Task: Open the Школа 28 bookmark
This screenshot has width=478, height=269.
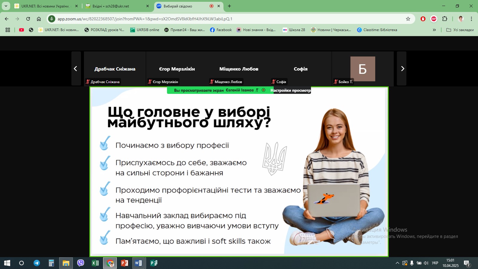Action: tap(294, 30)
